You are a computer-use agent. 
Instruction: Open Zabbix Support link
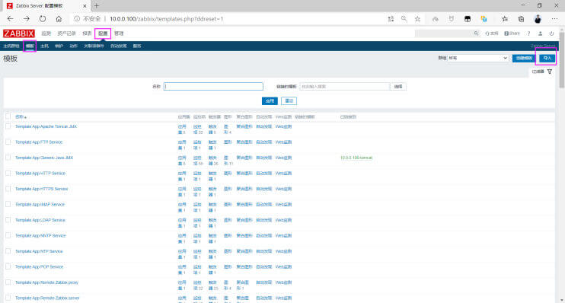pyautogui.click(x=491, y=33)
